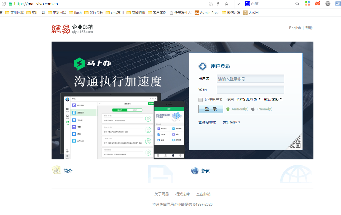This screenshot has height=215, width=341.
Task: Open the 微信开发 bookmark folder
Action: click(x=231, y=12)
